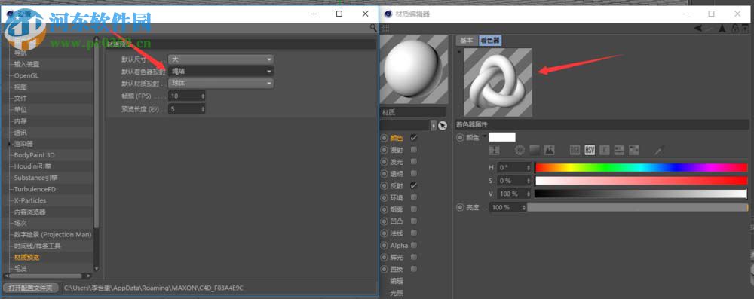754x299 pixels.
Task: Disable the 反射 channel checkbox
Action: coord(413,185)
